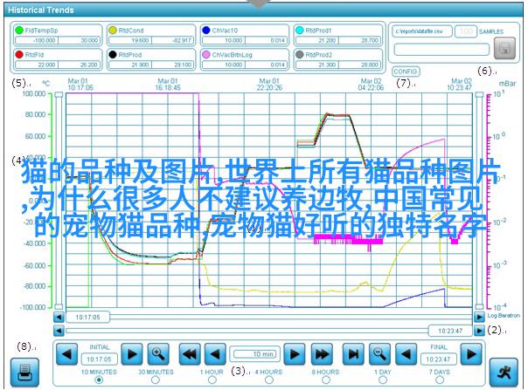Screen dimensions: 528x390
Task: Click left arrow of the 10:17:05 scrollbar
Action: click(59, 317)
